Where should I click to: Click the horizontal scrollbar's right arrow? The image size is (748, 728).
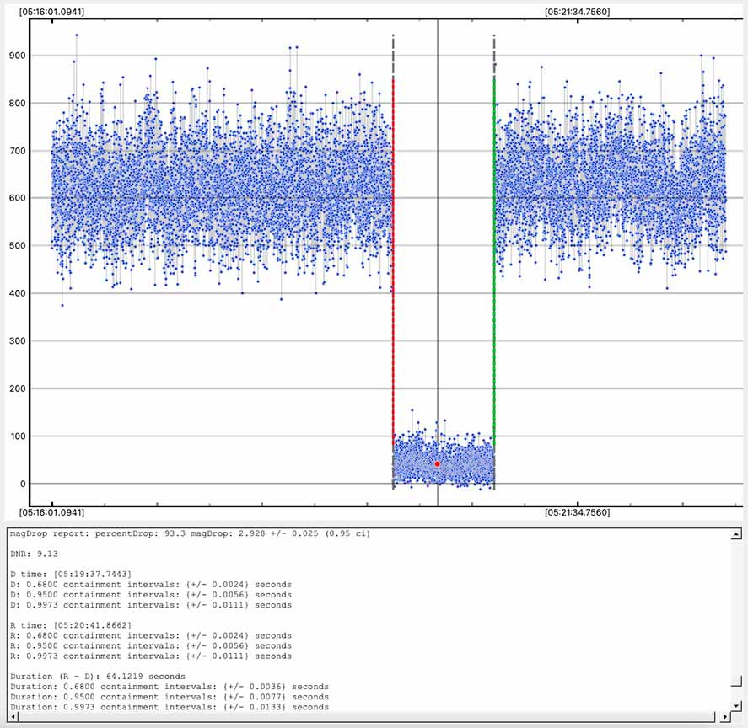click(725, 716)
